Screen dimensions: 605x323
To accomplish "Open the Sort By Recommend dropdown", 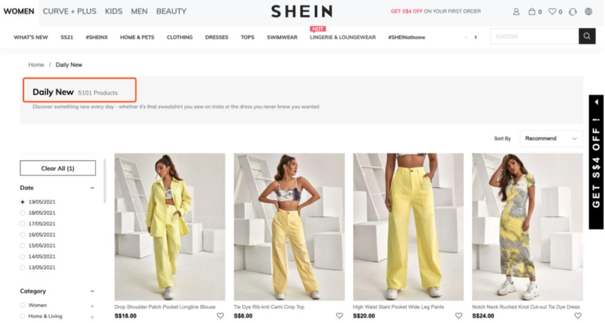I will pyautogui.click(x=551, y=138).
